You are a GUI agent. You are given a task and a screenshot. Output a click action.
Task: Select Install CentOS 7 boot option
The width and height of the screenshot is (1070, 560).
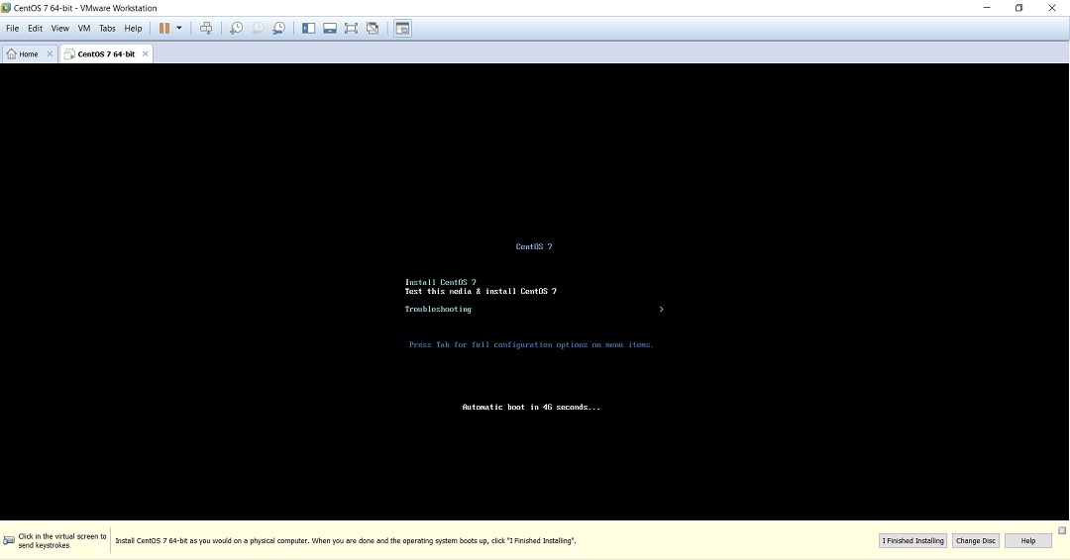coord(440,282)
